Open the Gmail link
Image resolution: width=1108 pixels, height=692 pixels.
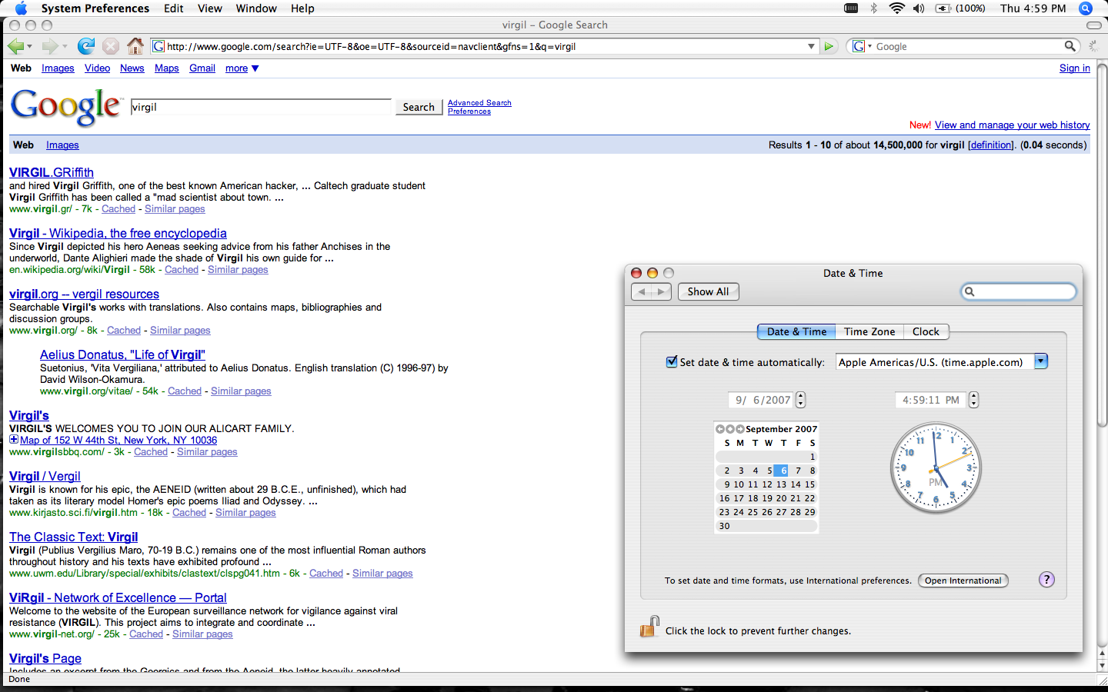pos(202,68)
